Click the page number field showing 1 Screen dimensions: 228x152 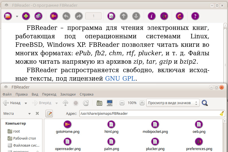tap(94, 16)
